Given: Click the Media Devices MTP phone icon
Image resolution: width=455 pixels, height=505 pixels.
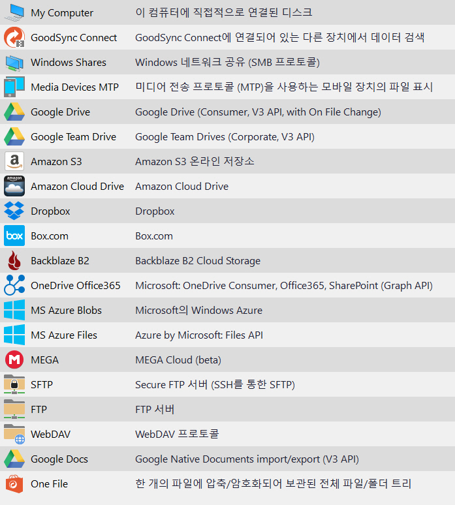Looking at the screenshot, I should coord(14,87).
